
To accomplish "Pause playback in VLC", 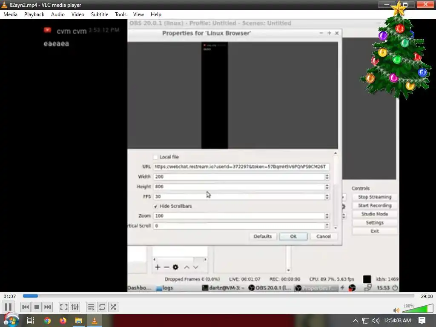I will pos(8,307).
